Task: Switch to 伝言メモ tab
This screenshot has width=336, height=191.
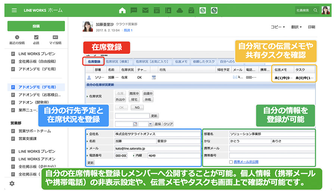Action: [x=181, y=62]
